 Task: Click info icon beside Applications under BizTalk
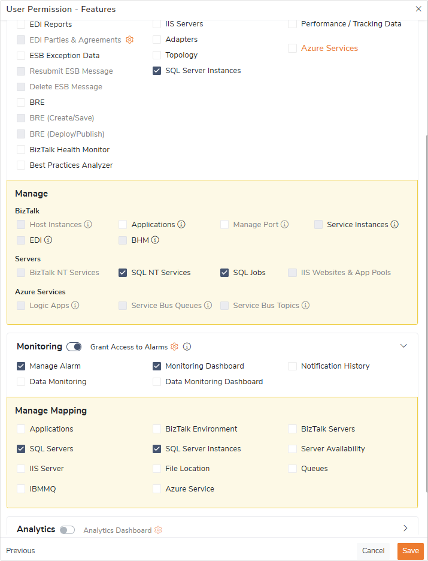pyautogui.click(x=181, y=224)
